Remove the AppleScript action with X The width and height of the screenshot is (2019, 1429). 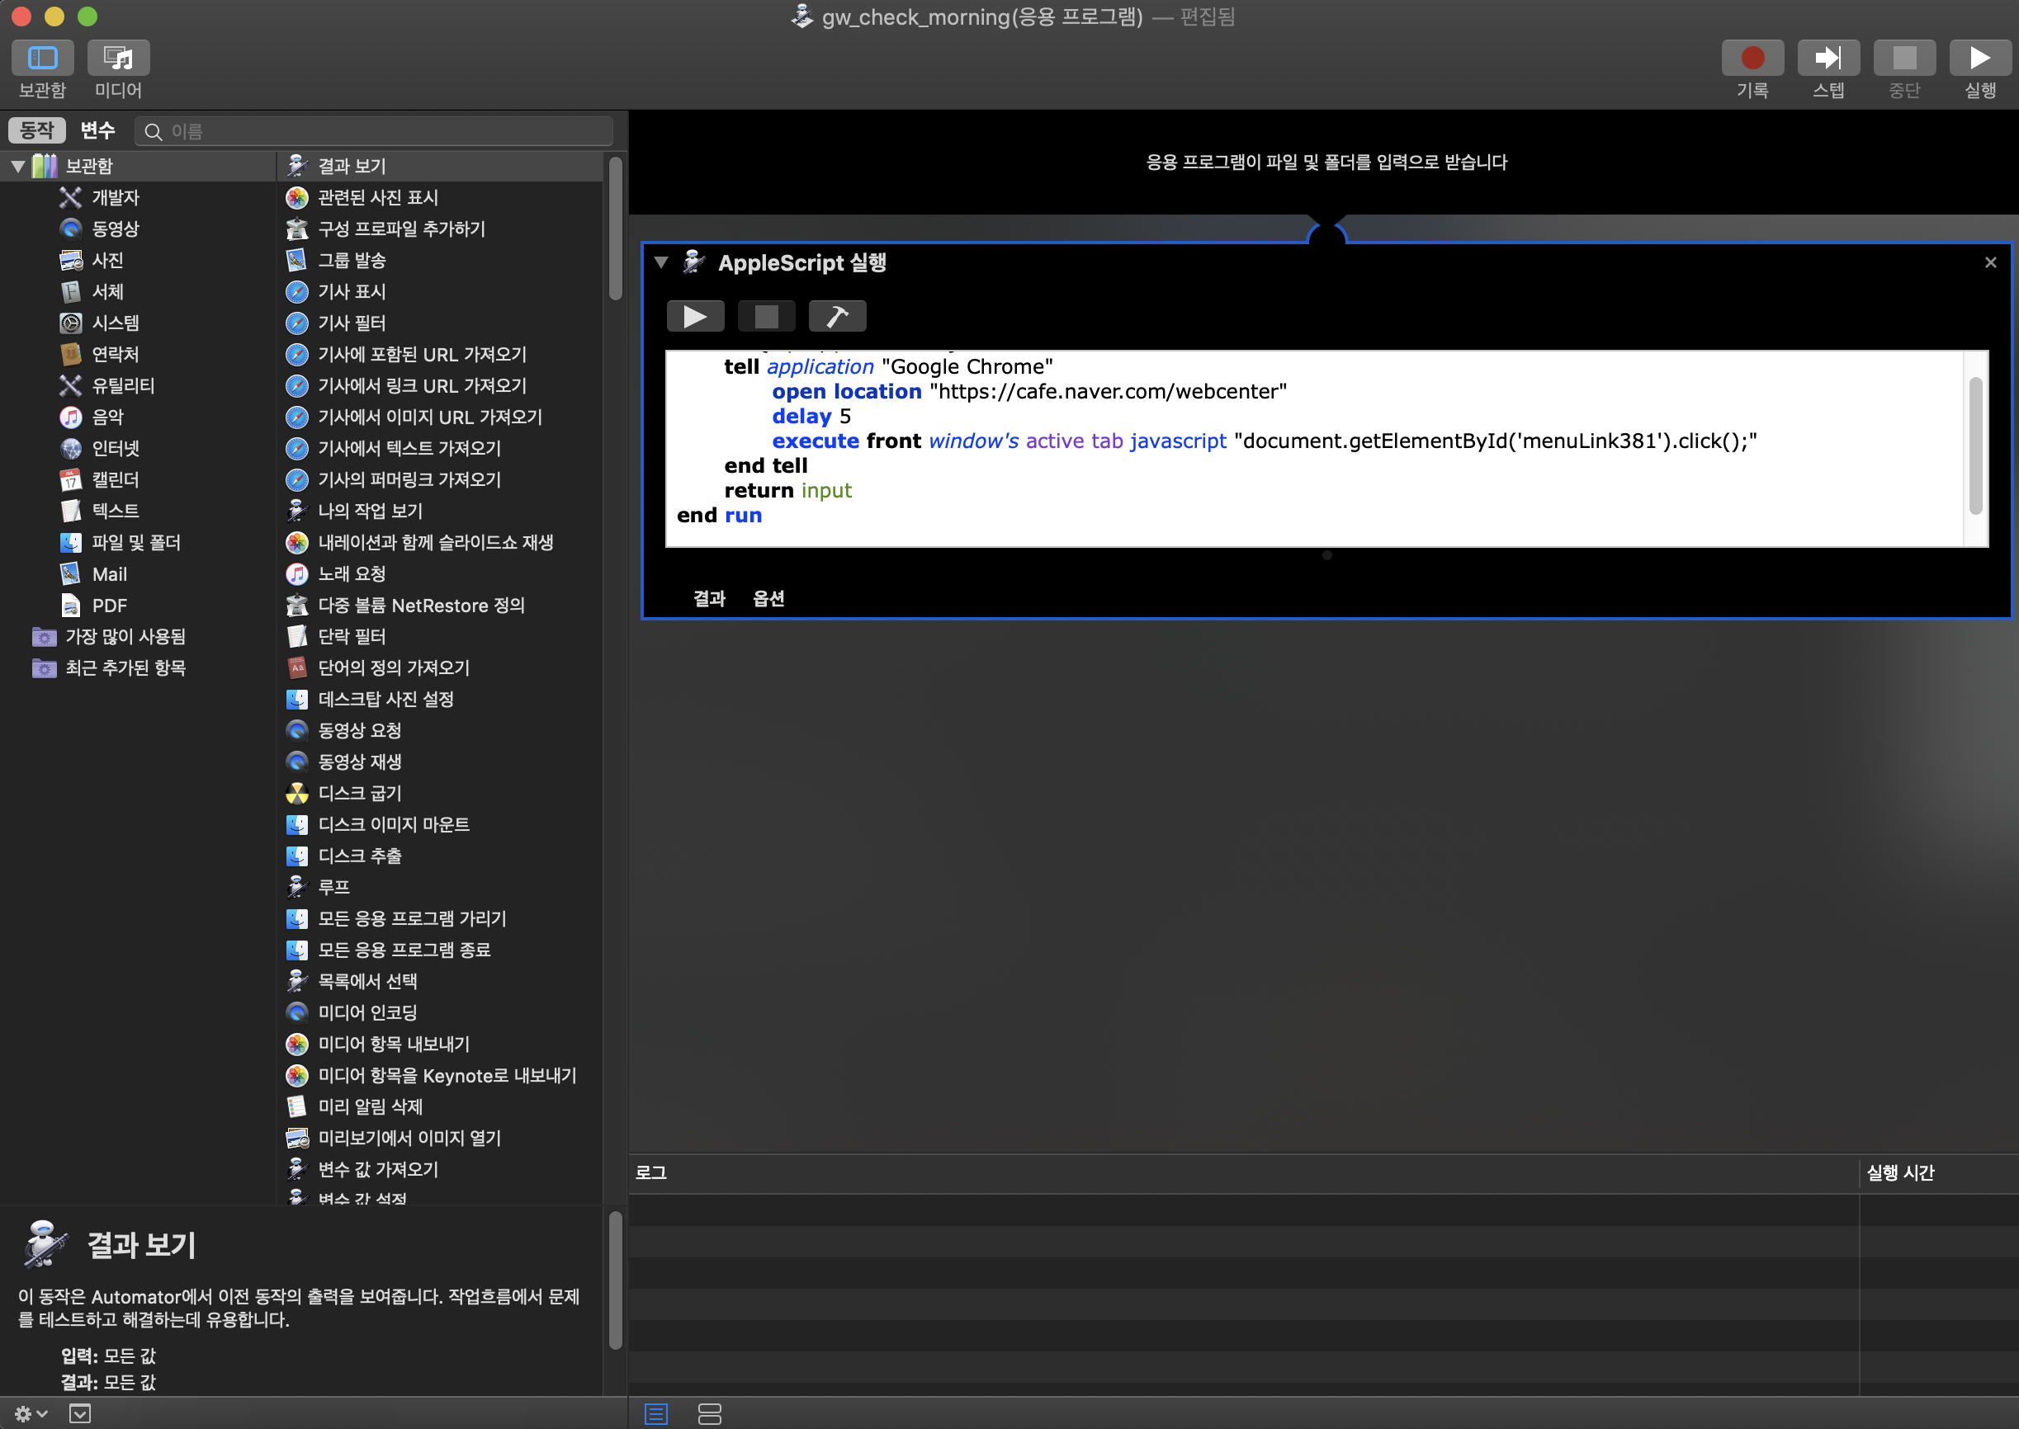pyautogui.click(x=1990, y=262)
